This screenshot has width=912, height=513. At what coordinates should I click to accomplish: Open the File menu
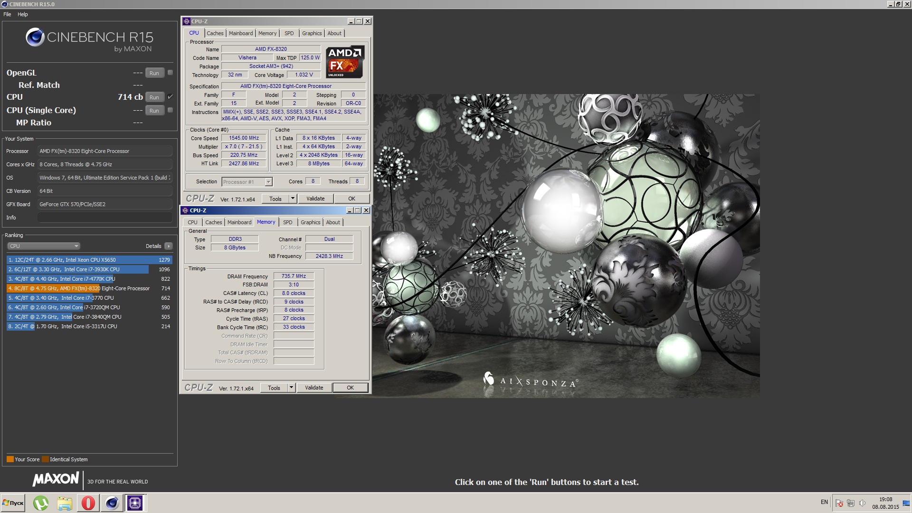[x=7, y=14]
